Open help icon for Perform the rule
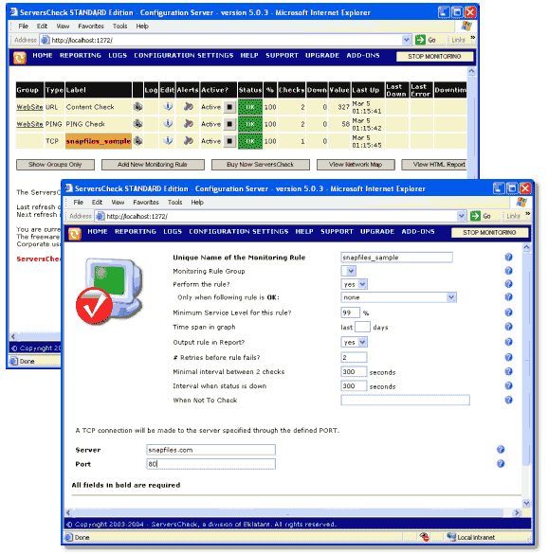The image size is (548, 553). (x=508, y=284)
